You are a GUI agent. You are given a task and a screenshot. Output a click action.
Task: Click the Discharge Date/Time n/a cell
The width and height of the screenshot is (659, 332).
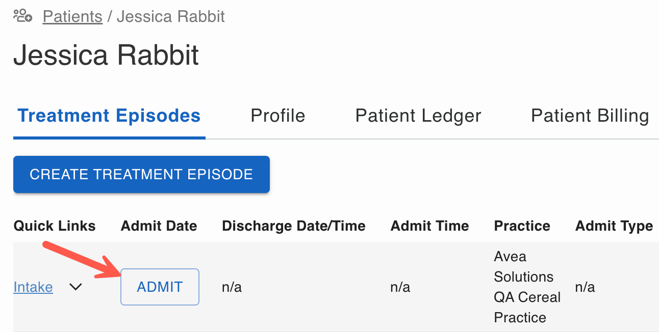coord(232,287)
